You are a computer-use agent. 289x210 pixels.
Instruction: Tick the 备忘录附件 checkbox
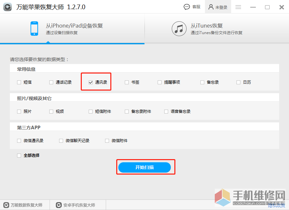[x=127, y=112]
